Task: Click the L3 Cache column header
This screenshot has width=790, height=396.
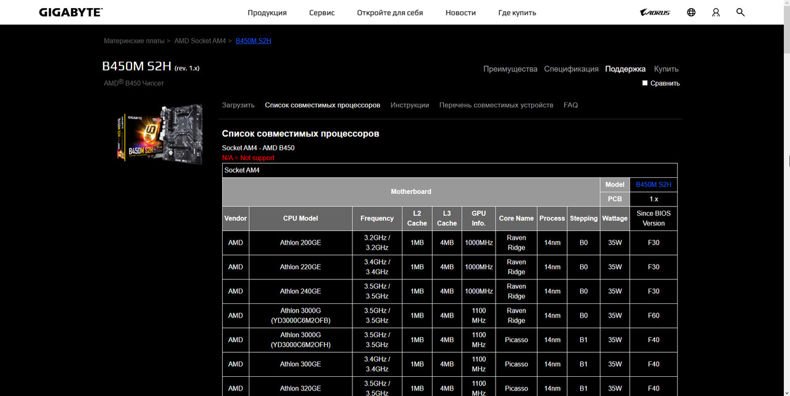Action: pos(447,218)
